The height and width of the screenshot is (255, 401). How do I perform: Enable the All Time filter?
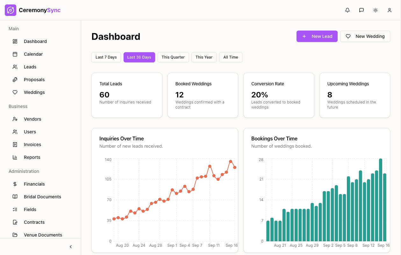(x=231, y=57)
